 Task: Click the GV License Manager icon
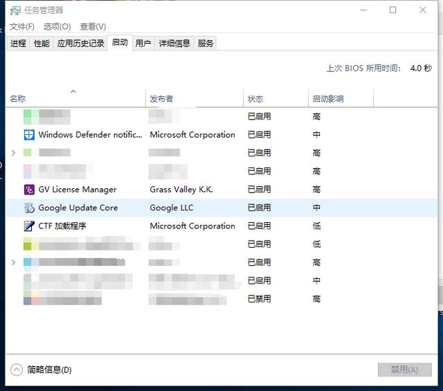[29, 190]
